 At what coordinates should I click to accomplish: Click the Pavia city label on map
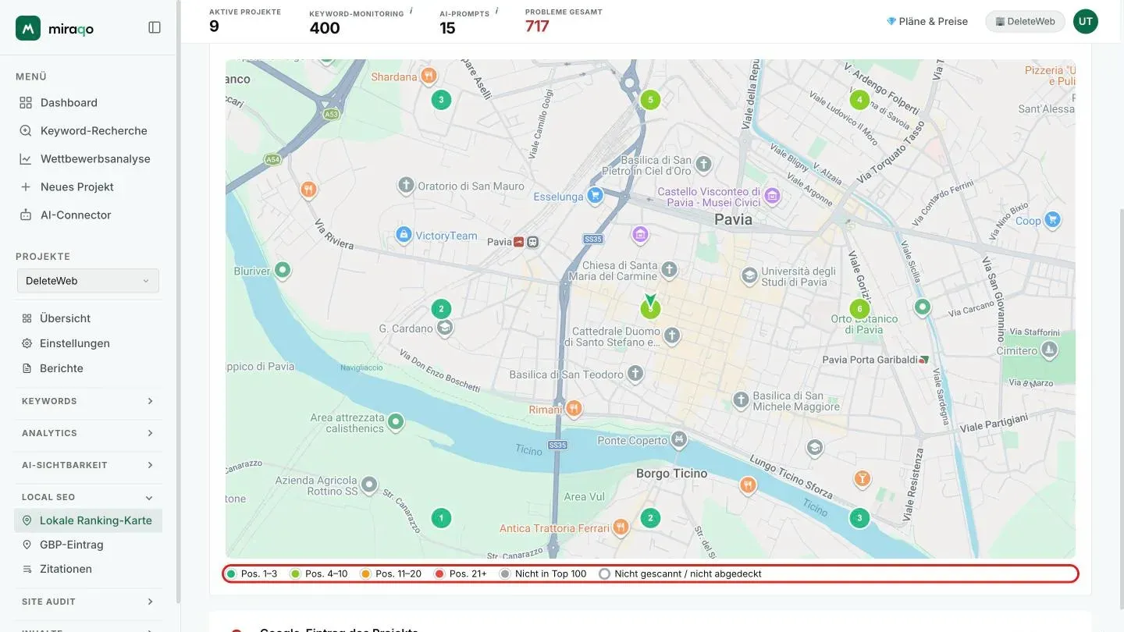click(x=734, y=219)
